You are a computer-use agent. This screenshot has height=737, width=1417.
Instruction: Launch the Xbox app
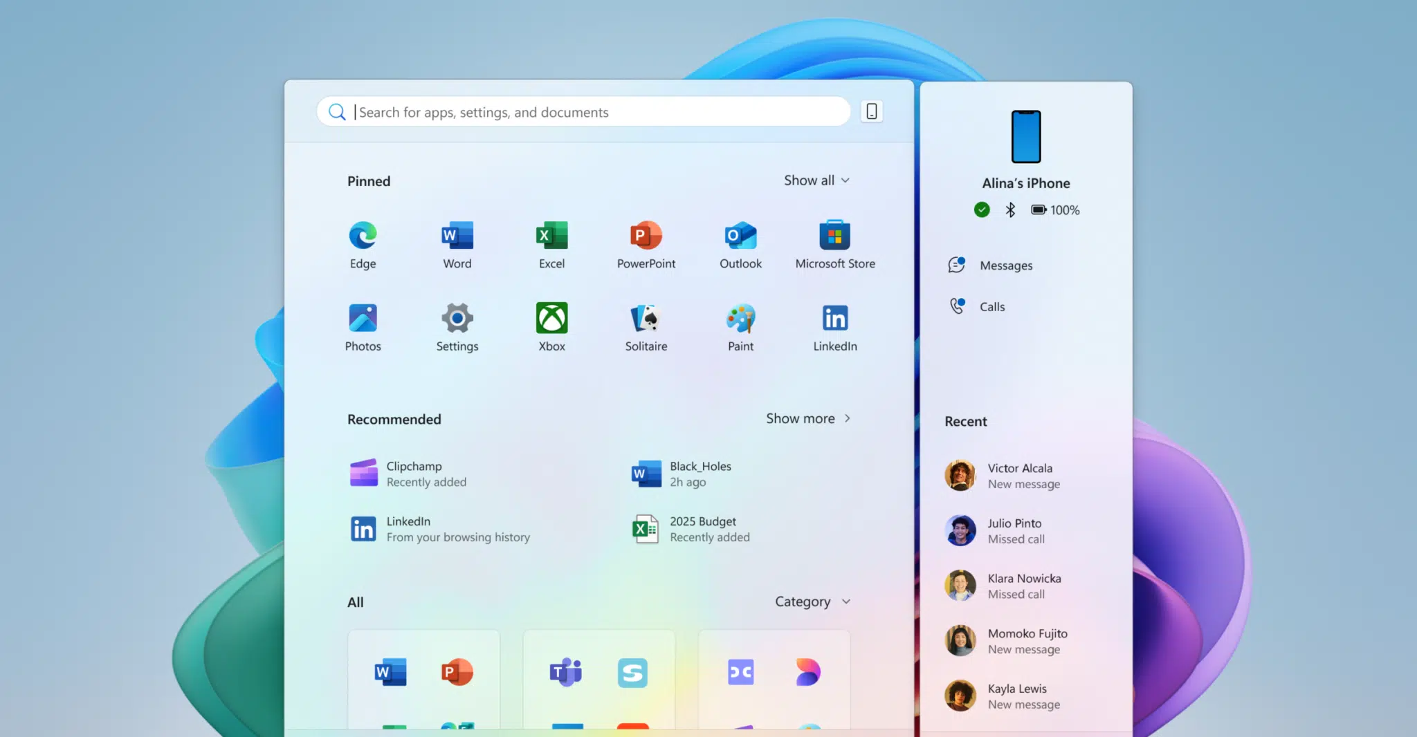(x=551, y=326)
